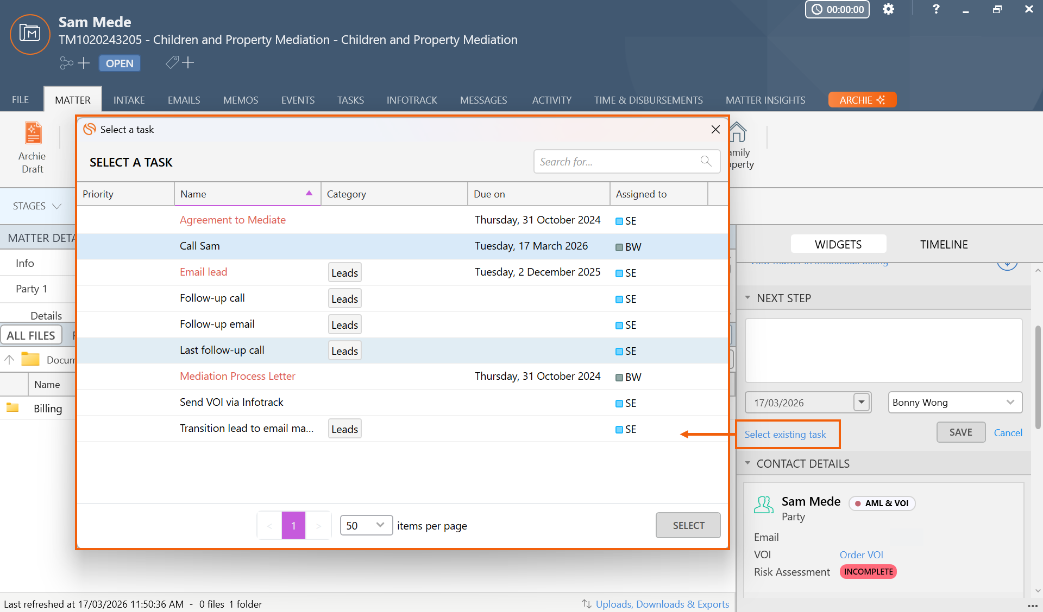Click the timer clock button
Image resolution: width=1043 pixels, height=612 pixels.
tap(837, 9)
